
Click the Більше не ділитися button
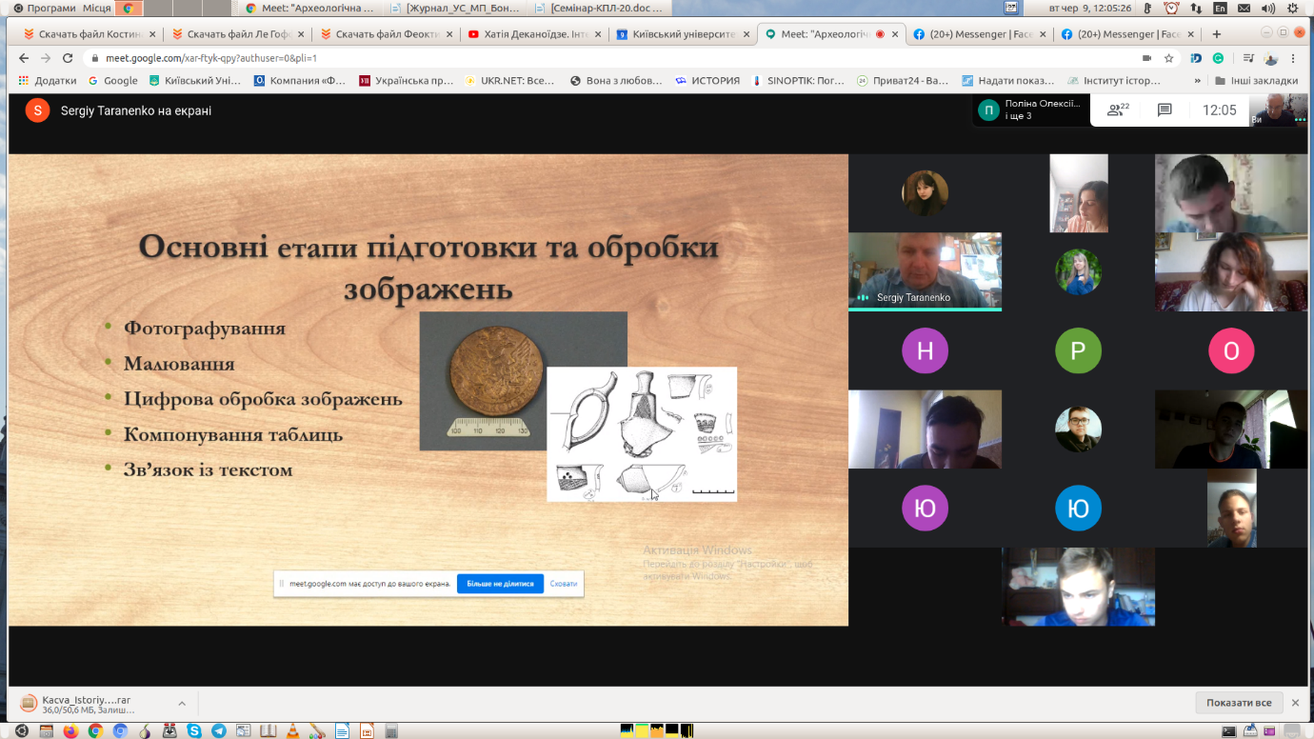pos(500,584)
